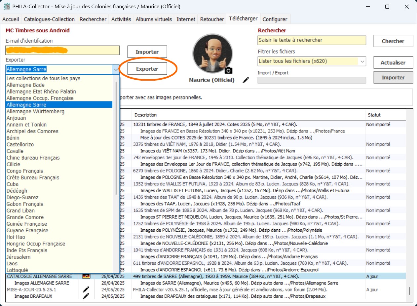Pick Guyane Française from the list
This screenshot has height=306, width=417.
(59, 230)
